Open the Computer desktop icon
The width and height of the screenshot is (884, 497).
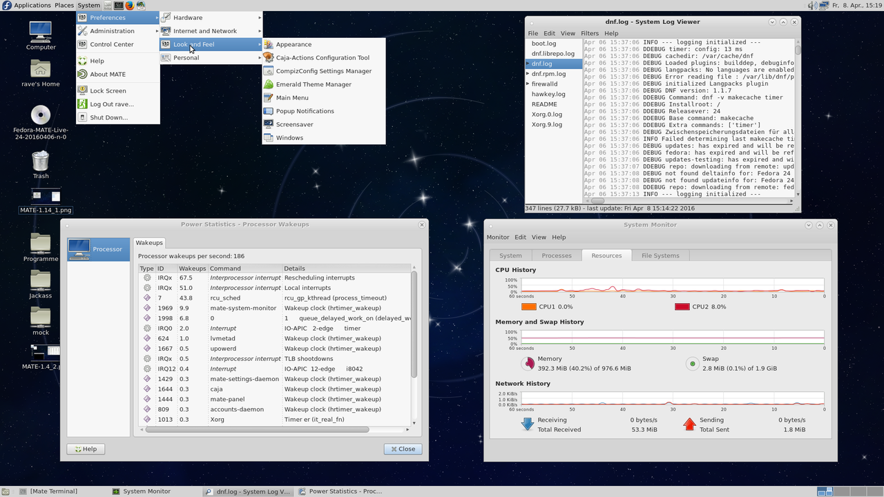click(41, 32)
